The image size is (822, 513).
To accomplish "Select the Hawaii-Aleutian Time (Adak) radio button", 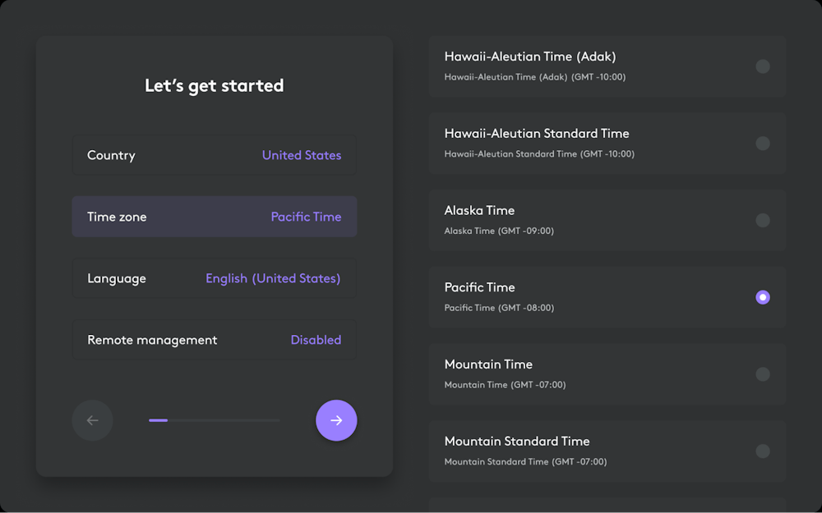I will 763,66.
